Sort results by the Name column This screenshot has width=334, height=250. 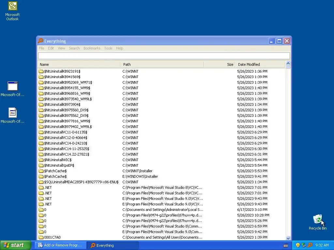[79, 64]
